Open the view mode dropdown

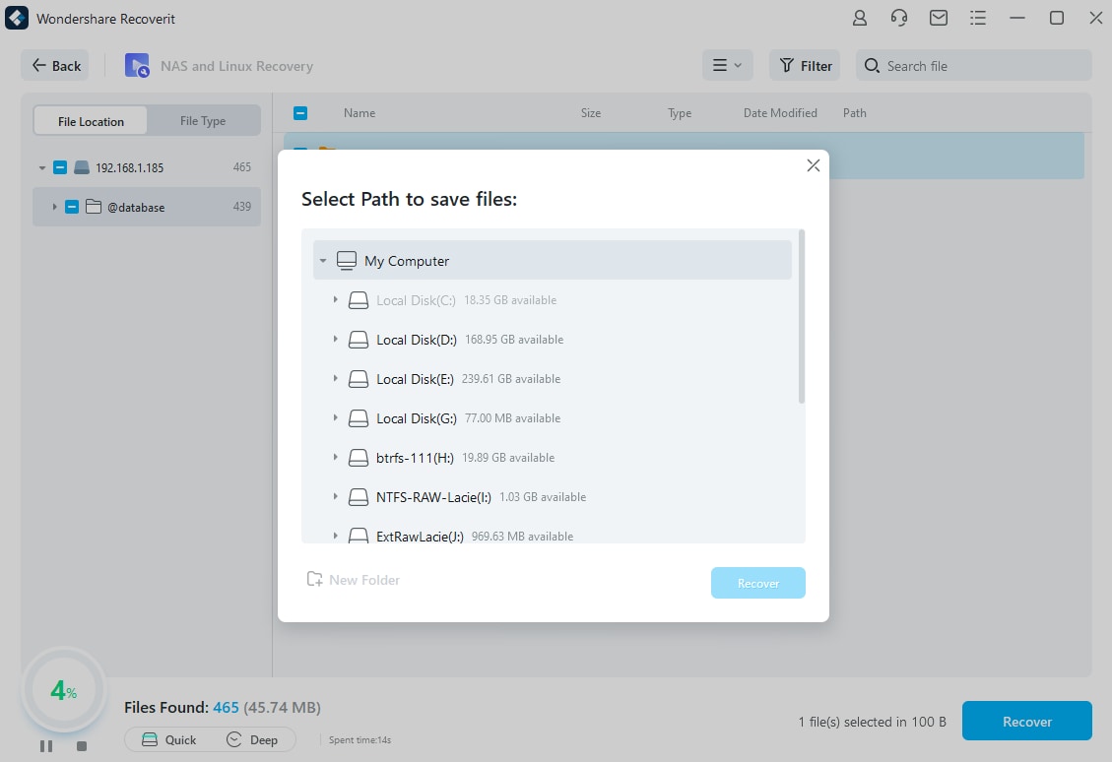727,66
